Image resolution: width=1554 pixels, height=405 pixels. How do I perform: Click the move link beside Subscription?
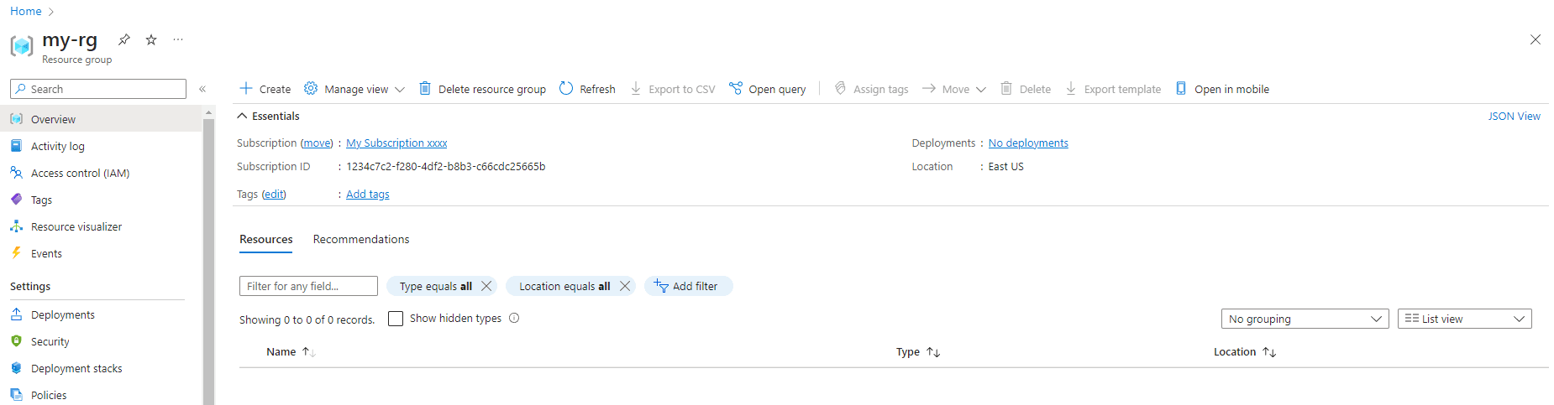[317, 143]
